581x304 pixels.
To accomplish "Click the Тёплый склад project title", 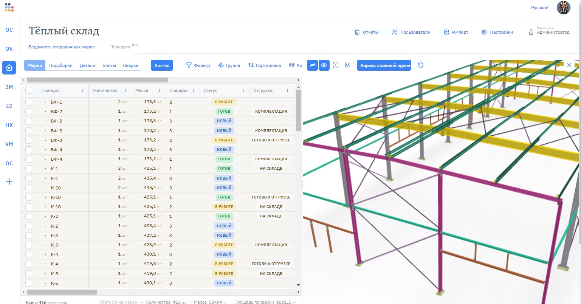I will [x=64, y=31].
